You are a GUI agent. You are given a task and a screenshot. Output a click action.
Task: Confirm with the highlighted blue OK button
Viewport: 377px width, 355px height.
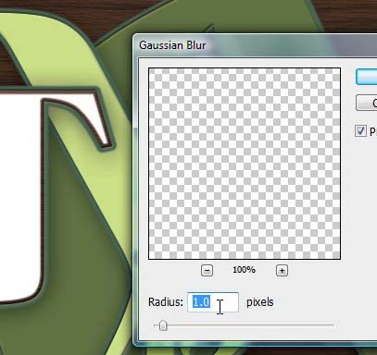point(367,77)
